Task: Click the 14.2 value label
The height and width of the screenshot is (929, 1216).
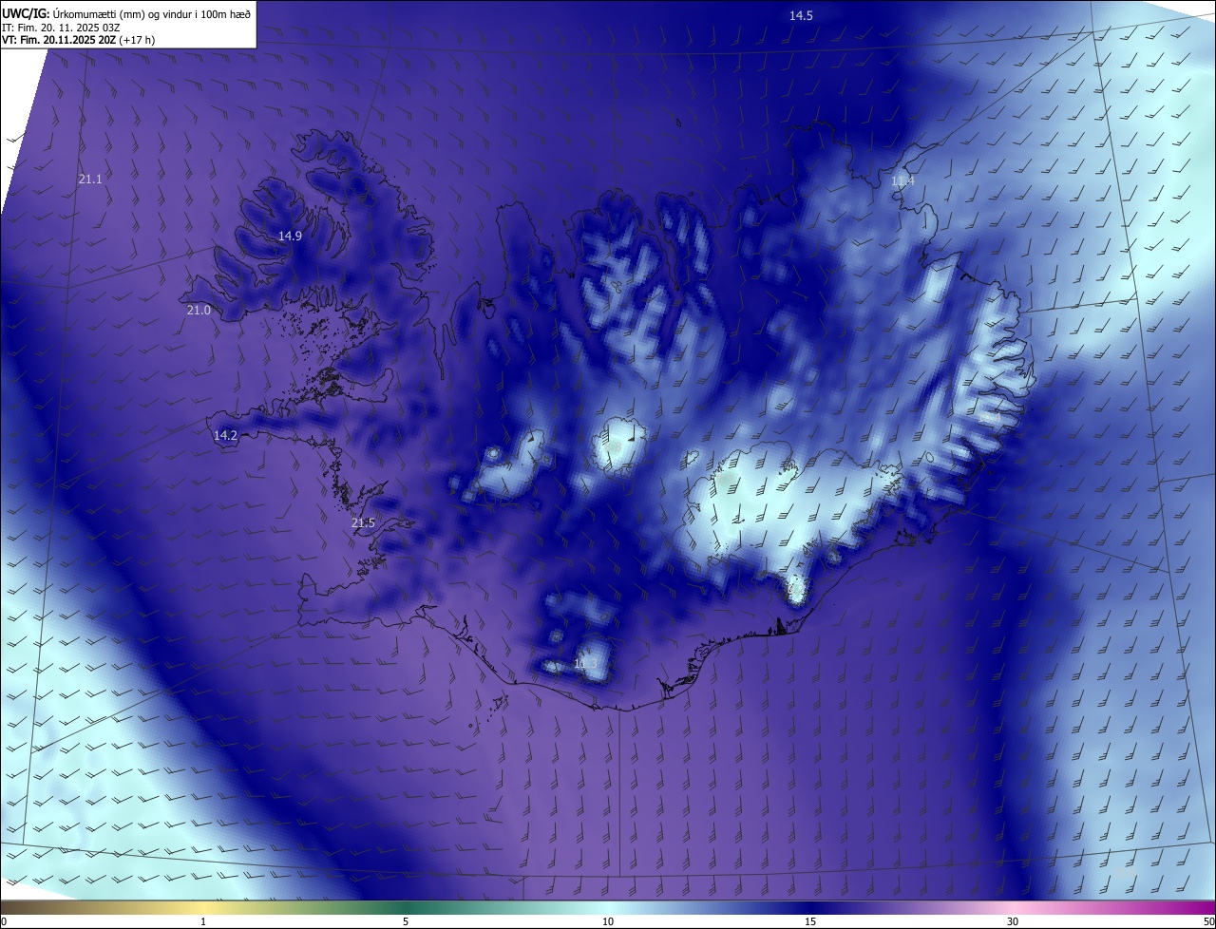Action: (225, 435)
